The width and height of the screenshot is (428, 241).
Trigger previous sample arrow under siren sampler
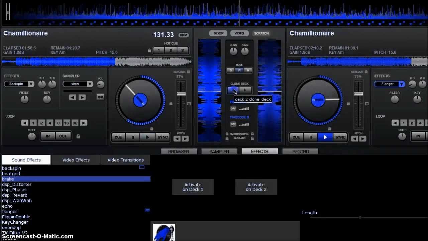[72, 97]
